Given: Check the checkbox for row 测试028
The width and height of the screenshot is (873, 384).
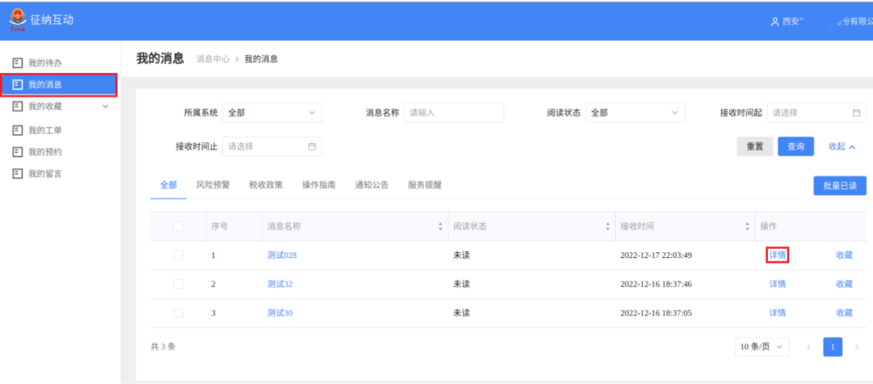Looking at the screenshot, I should click(178, 255).
